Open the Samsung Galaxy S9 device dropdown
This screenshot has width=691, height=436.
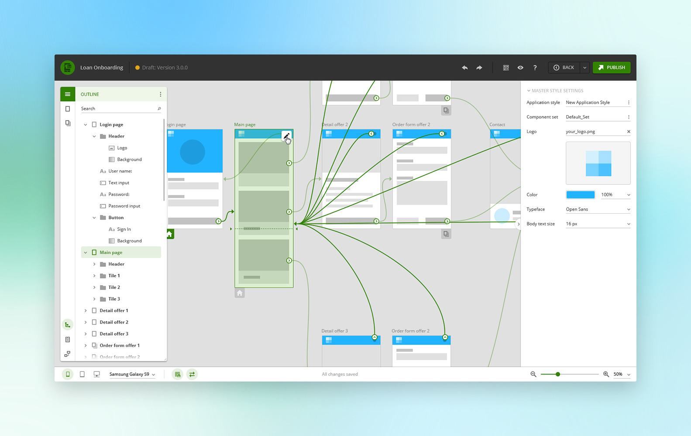(x=132, y=374)
